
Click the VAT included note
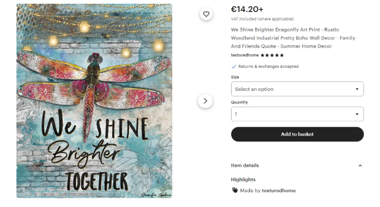pos(262,19)
